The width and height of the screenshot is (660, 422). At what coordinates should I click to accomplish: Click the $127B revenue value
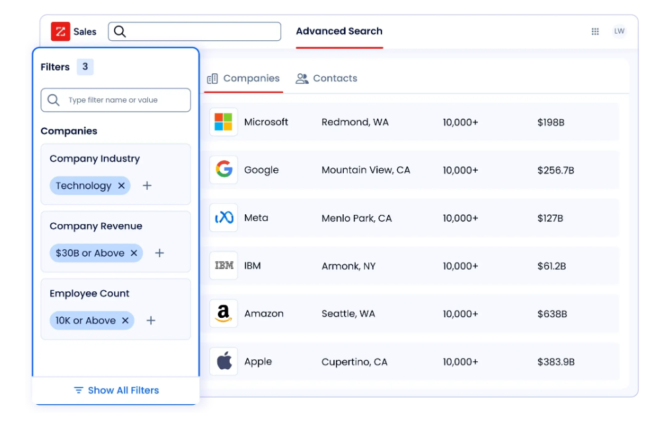[550, 218]
